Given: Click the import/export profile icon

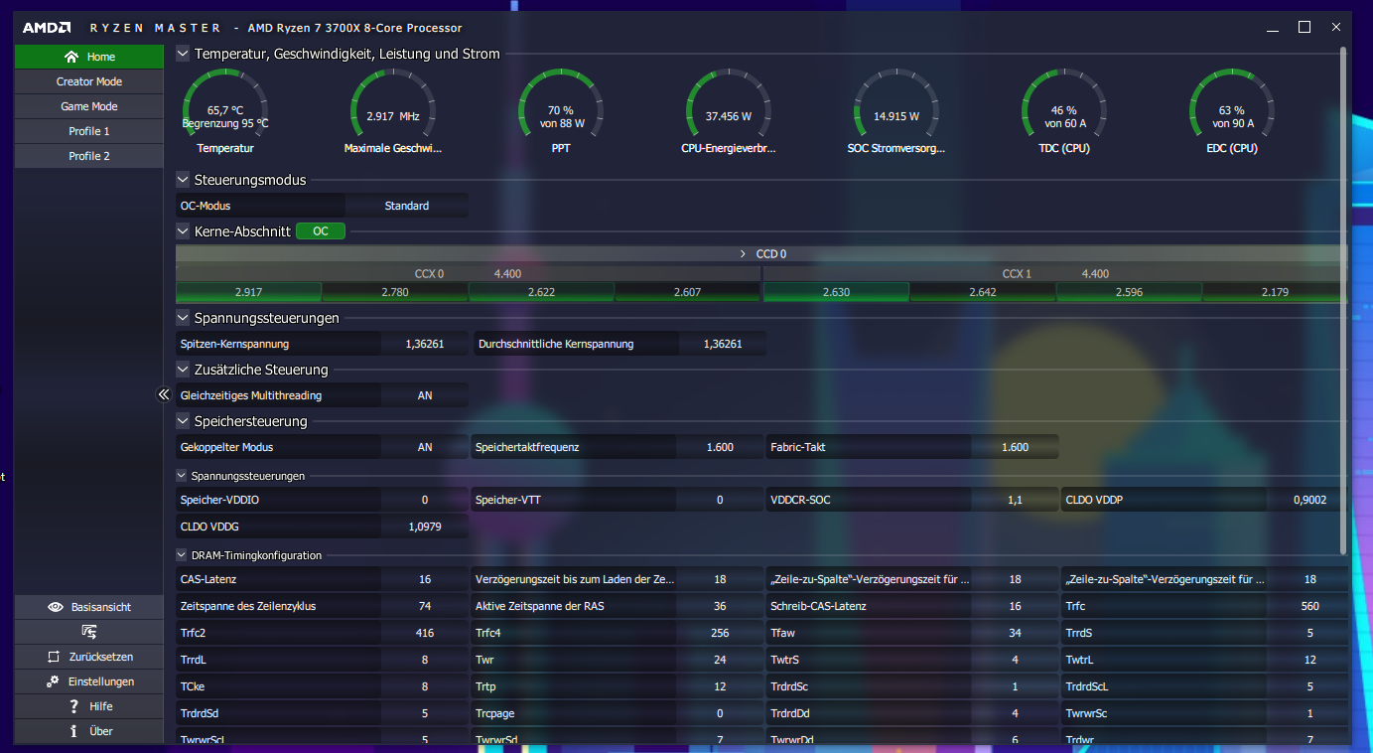Looking at the screenshot, I should point(88,632).
